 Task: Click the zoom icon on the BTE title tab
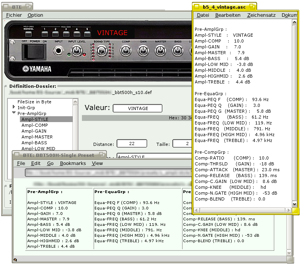point(28,7)
